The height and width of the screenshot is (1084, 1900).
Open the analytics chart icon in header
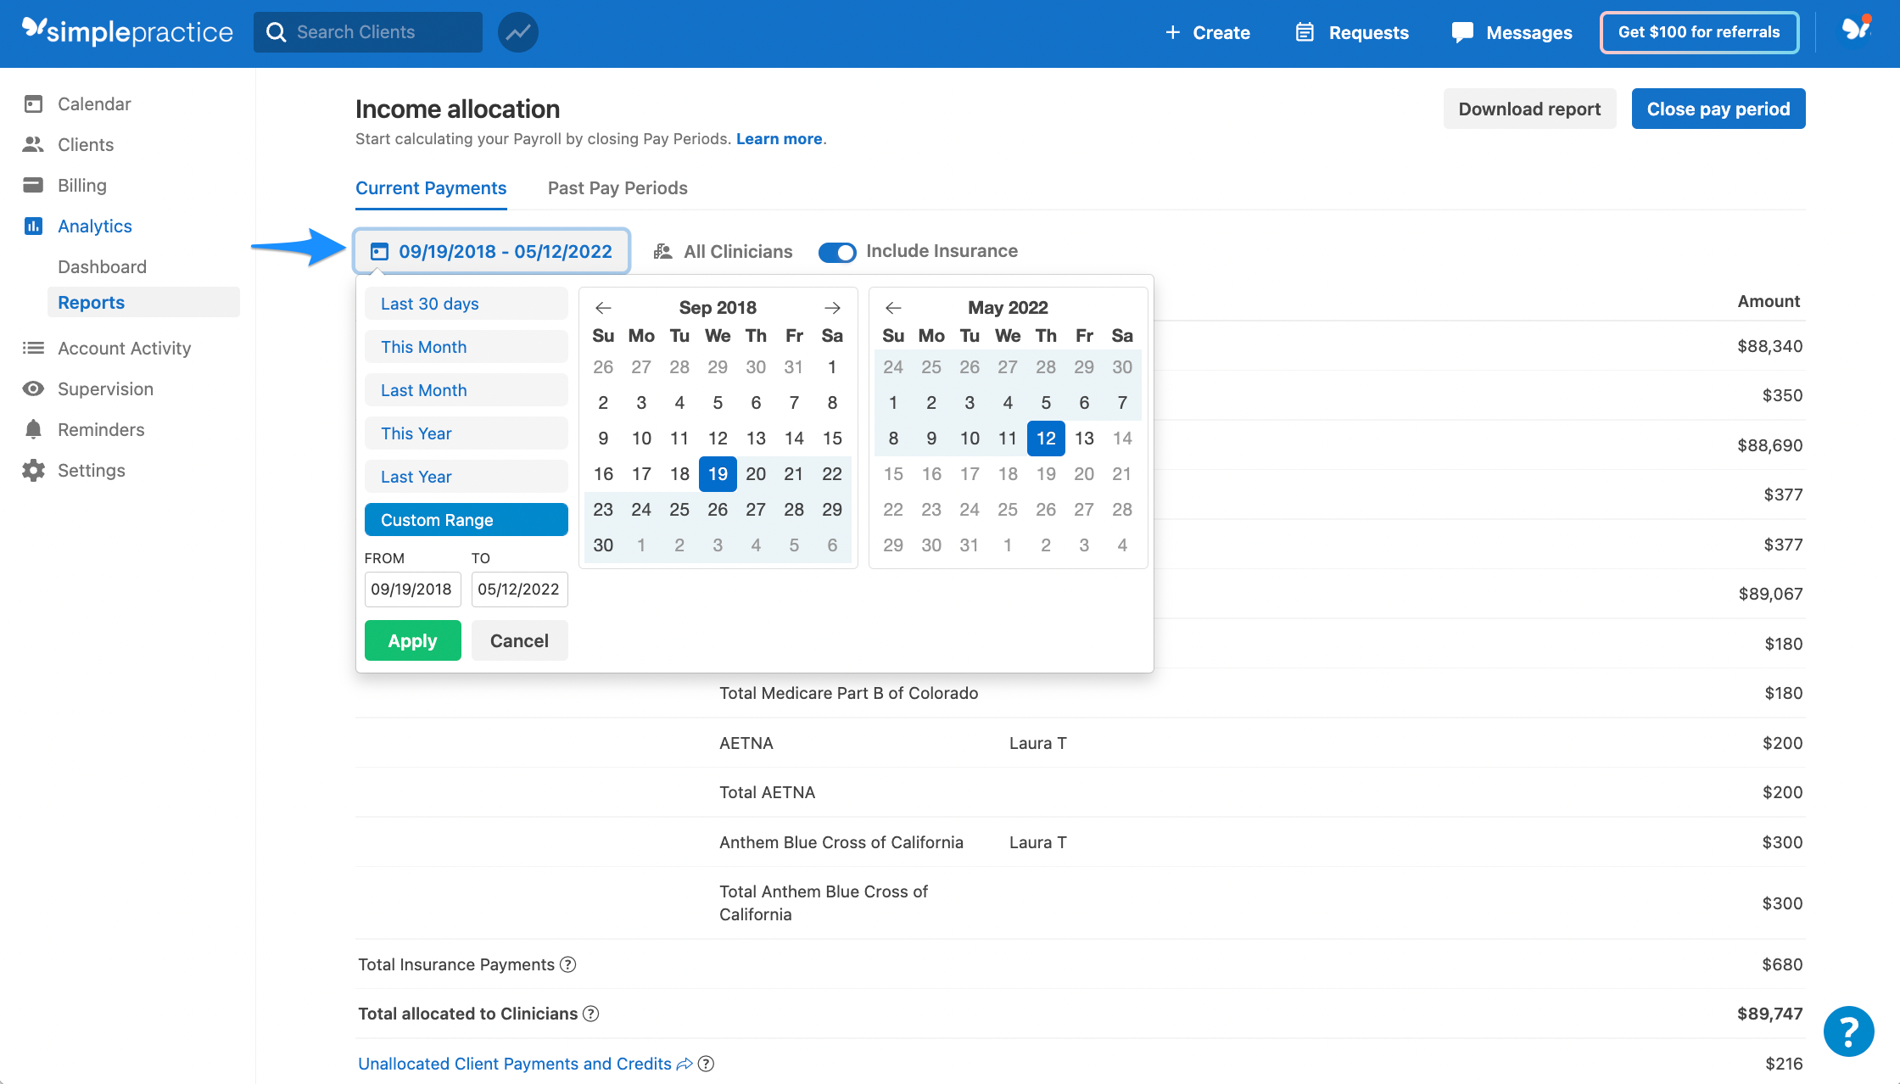point(518,32)
